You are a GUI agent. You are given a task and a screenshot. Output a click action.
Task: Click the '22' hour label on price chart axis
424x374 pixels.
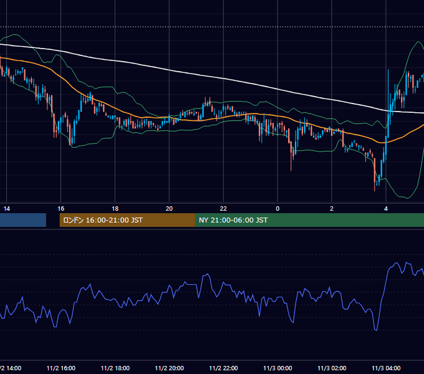[223, 209]
